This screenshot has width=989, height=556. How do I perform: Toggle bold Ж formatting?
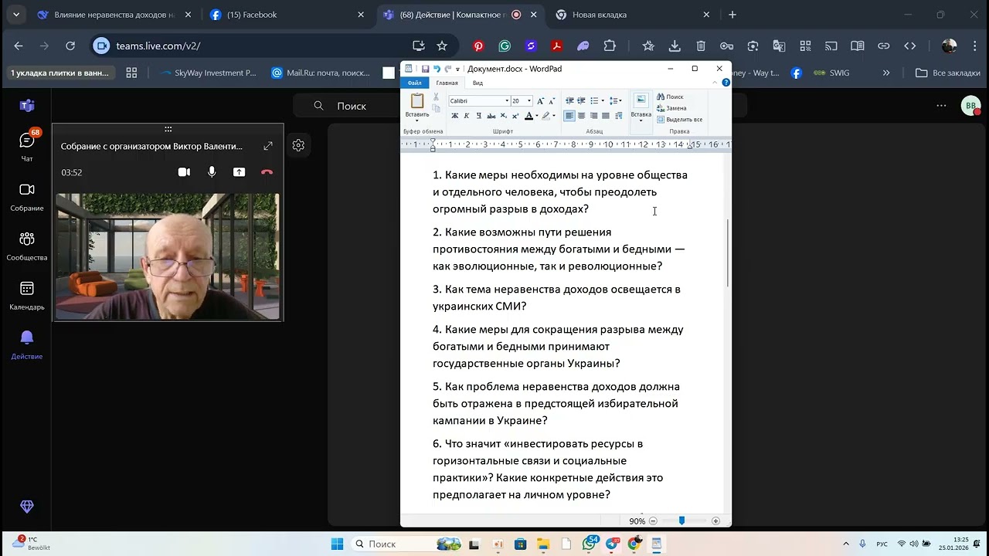pyautogui.click(x=454, y=116)
